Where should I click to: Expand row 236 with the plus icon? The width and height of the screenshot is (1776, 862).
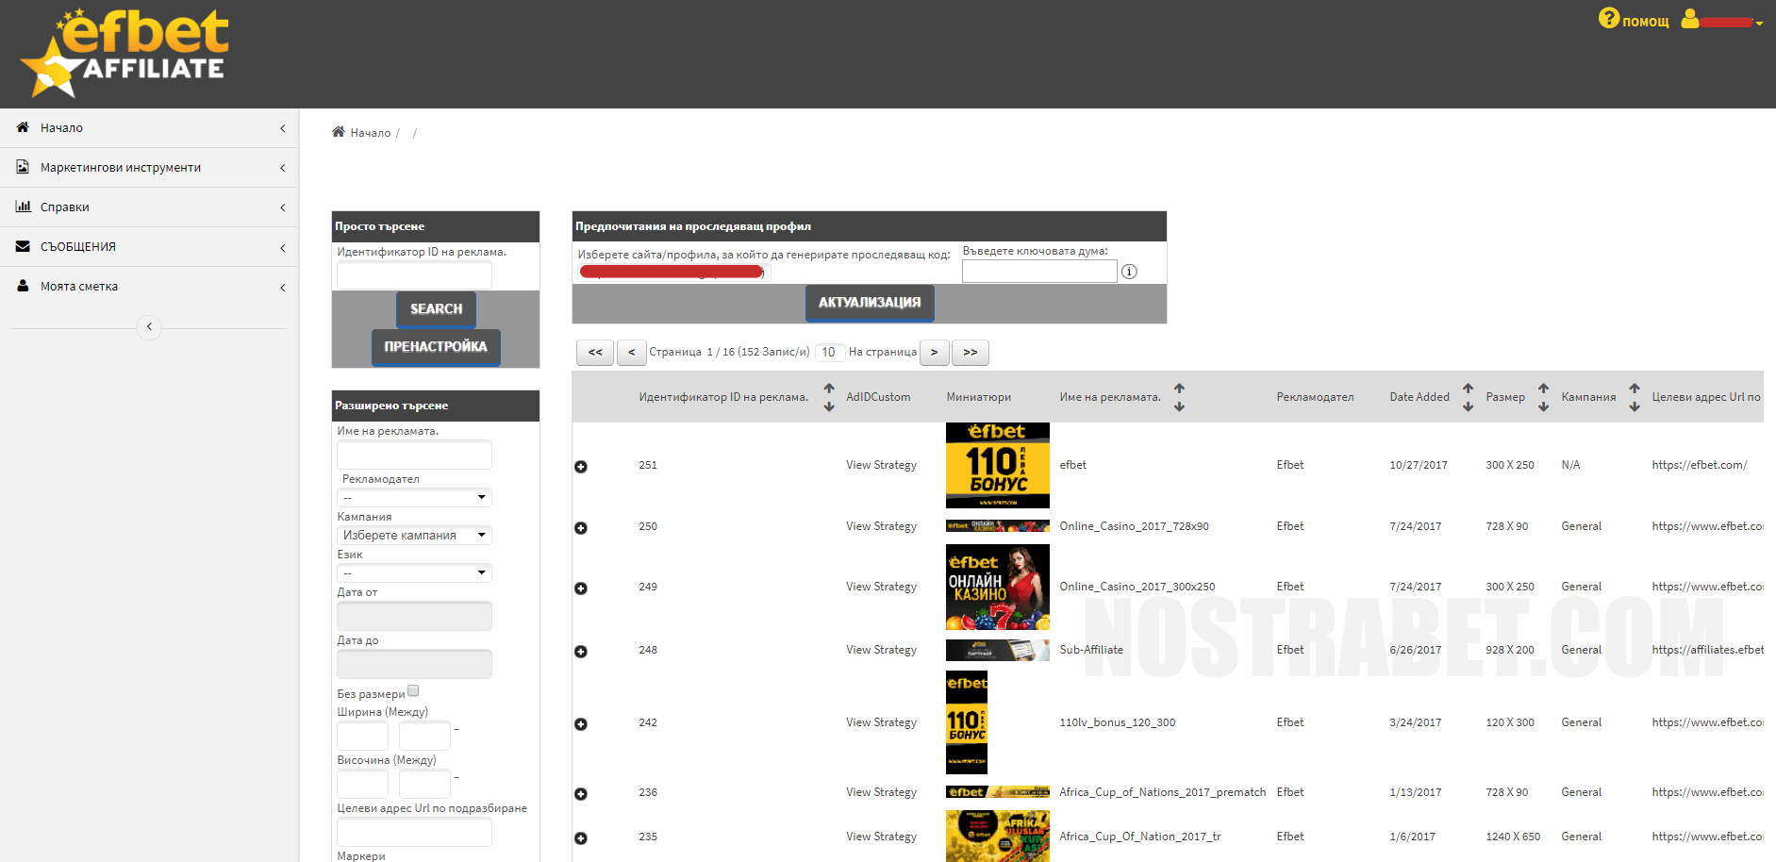(581, 794)
